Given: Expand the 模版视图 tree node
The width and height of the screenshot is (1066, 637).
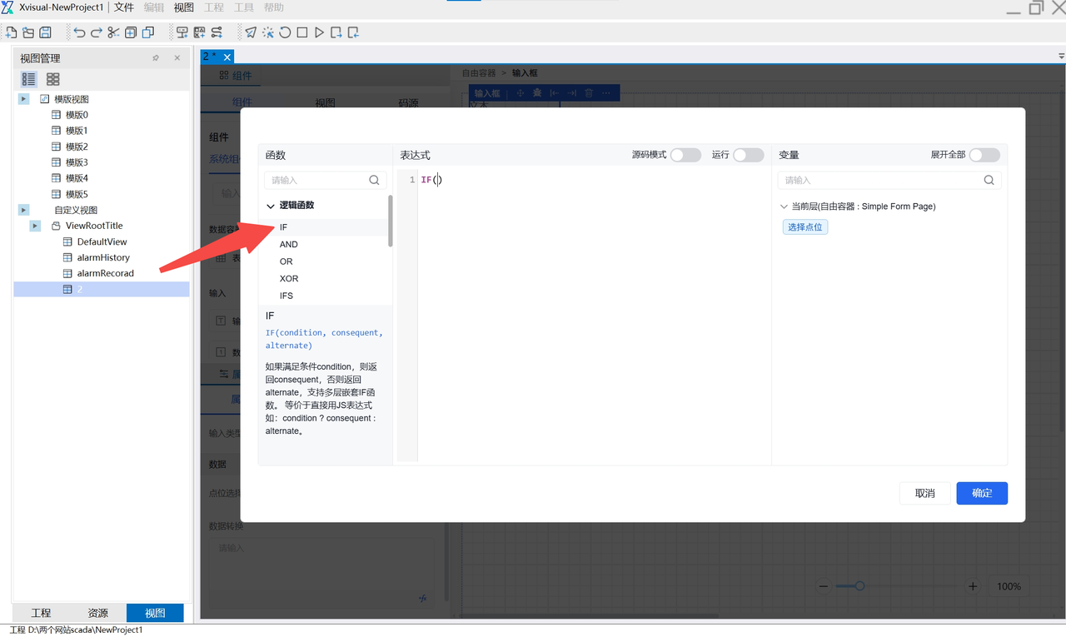Looking at the screenshot, I should pos(24,99).
